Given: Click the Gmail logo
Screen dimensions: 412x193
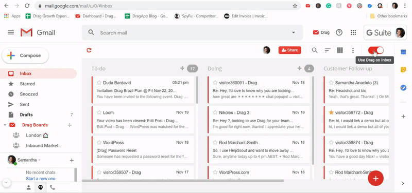Looking at the screenshot, I should 38,32.
